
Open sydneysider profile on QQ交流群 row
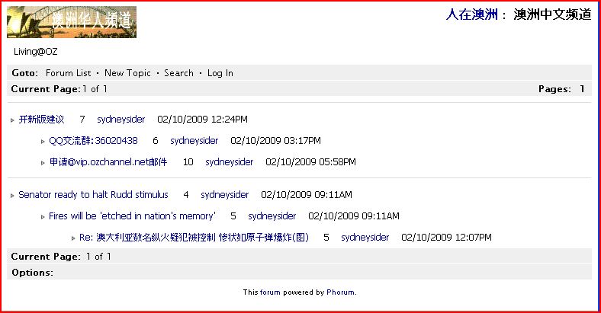click(194, 141)
